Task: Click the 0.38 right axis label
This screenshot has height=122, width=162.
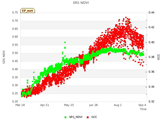Action: [151, 57]
